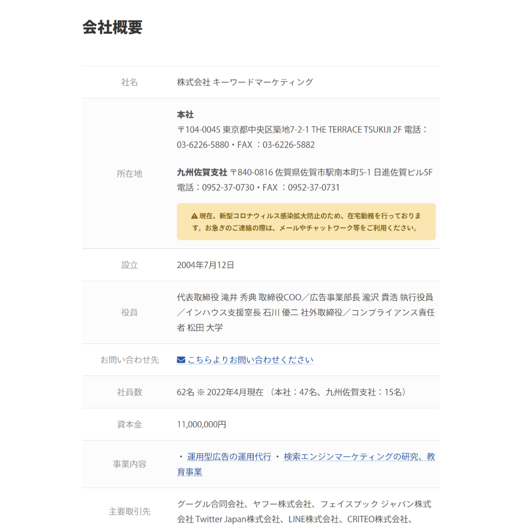Click the envelope icon next to the contact link
Screen dimensions: 518x531
pyautogui.click(x=181, y=360)
